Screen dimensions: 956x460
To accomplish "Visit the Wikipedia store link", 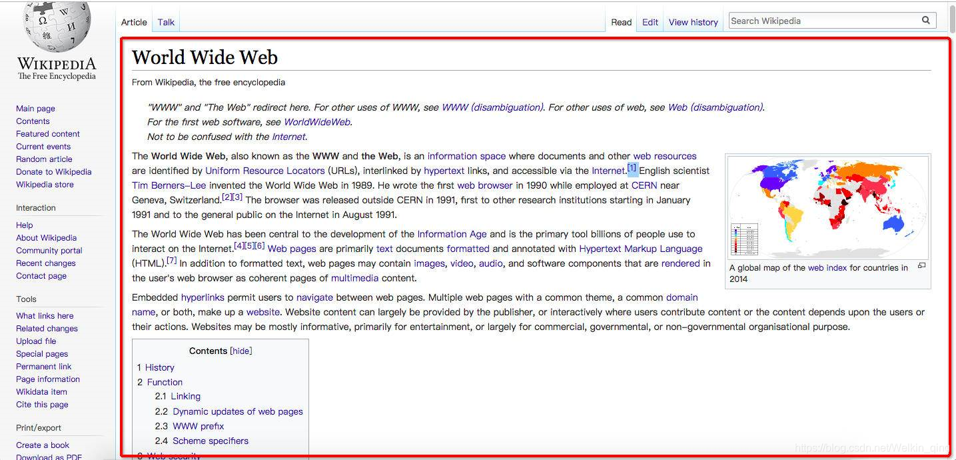I will tap(45, 185).
